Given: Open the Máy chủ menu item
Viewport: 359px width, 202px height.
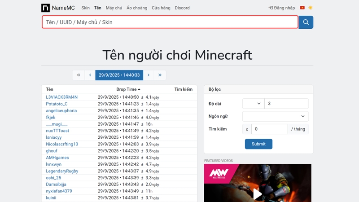Looking at the screenshot, I should [x=114, y=8].
